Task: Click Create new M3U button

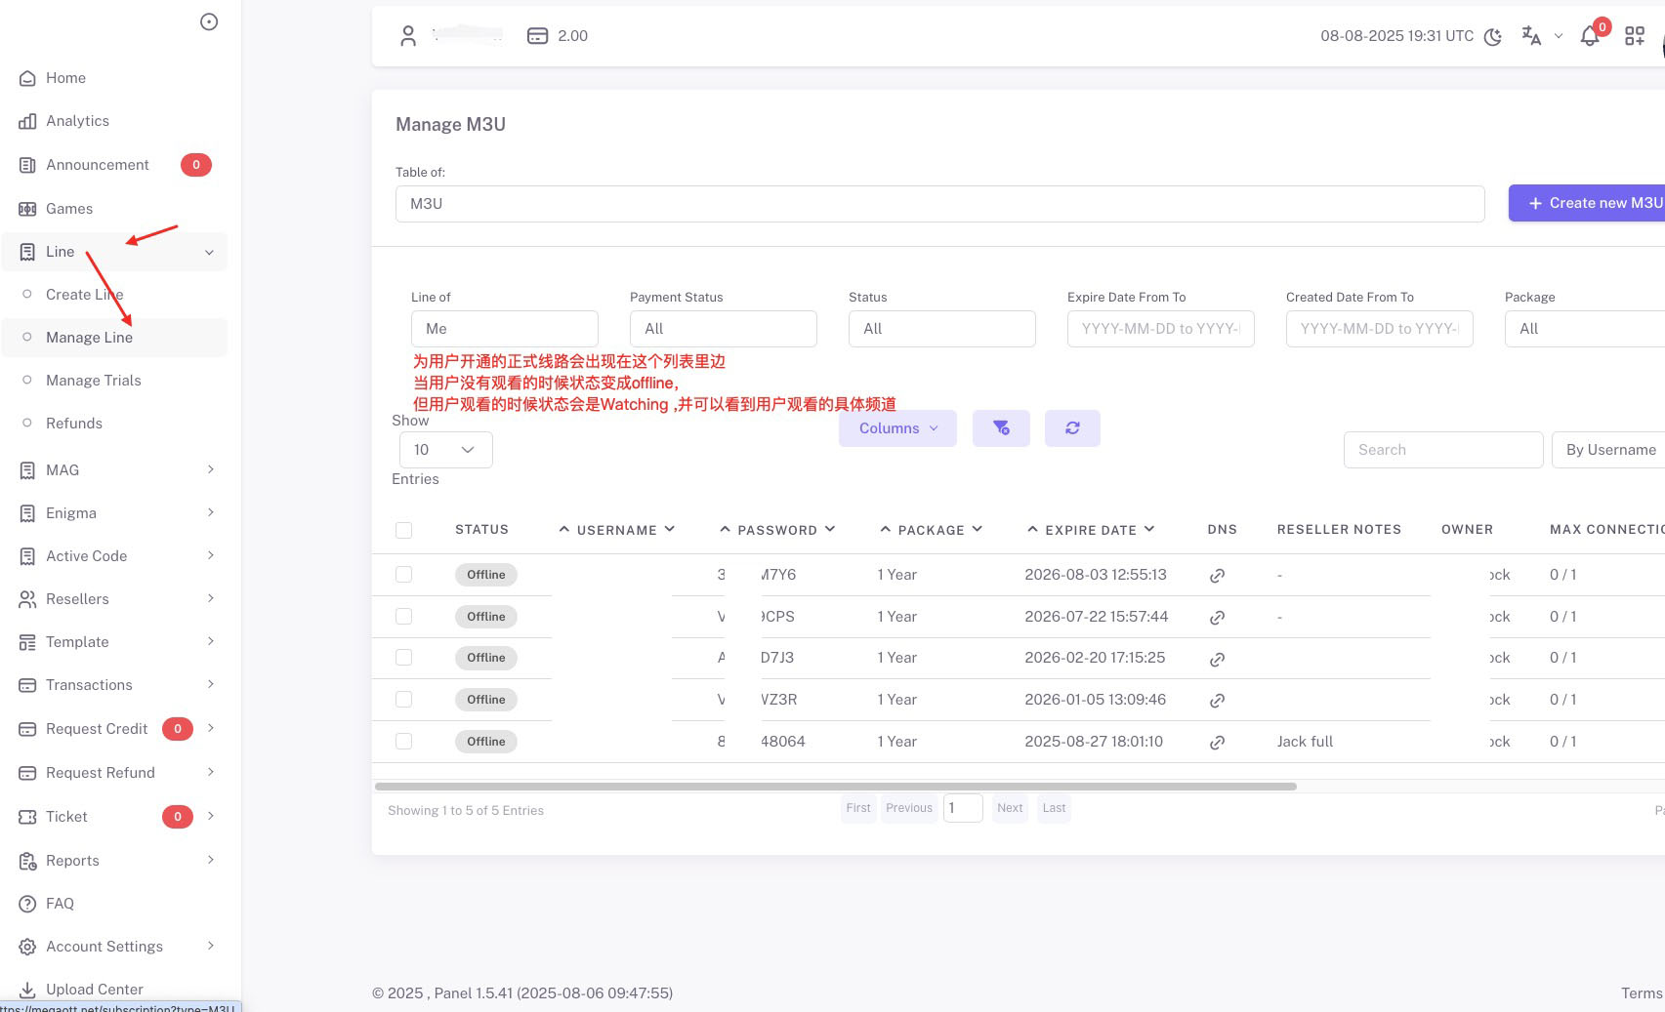Action: pos(1587,203)
